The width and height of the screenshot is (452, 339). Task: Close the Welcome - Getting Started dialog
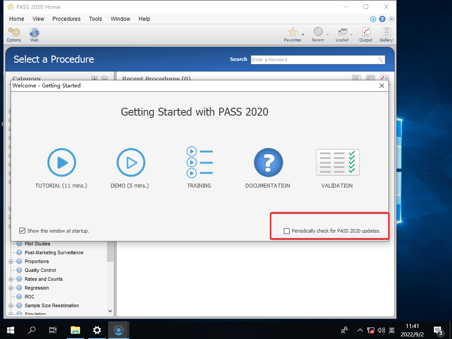(382, 86)
